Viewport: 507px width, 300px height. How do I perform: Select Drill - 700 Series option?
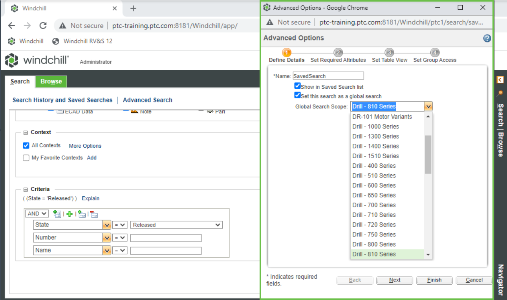pos(387,205)
